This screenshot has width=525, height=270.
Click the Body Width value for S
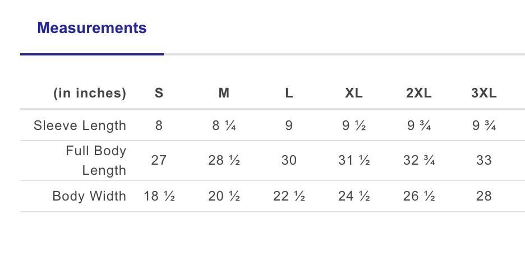(x=159, y=197)
